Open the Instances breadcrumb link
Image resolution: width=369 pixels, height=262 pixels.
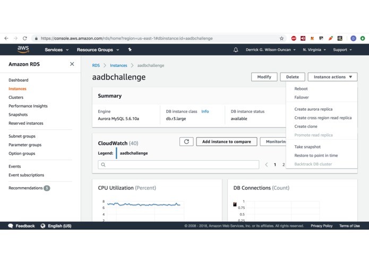tap(118, 65)
